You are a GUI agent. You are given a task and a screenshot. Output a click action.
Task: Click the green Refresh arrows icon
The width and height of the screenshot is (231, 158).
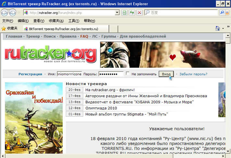[132, 13]
